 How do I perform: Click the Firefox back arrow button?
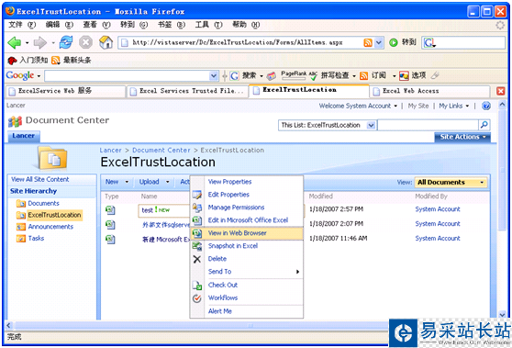coord(15,42)
